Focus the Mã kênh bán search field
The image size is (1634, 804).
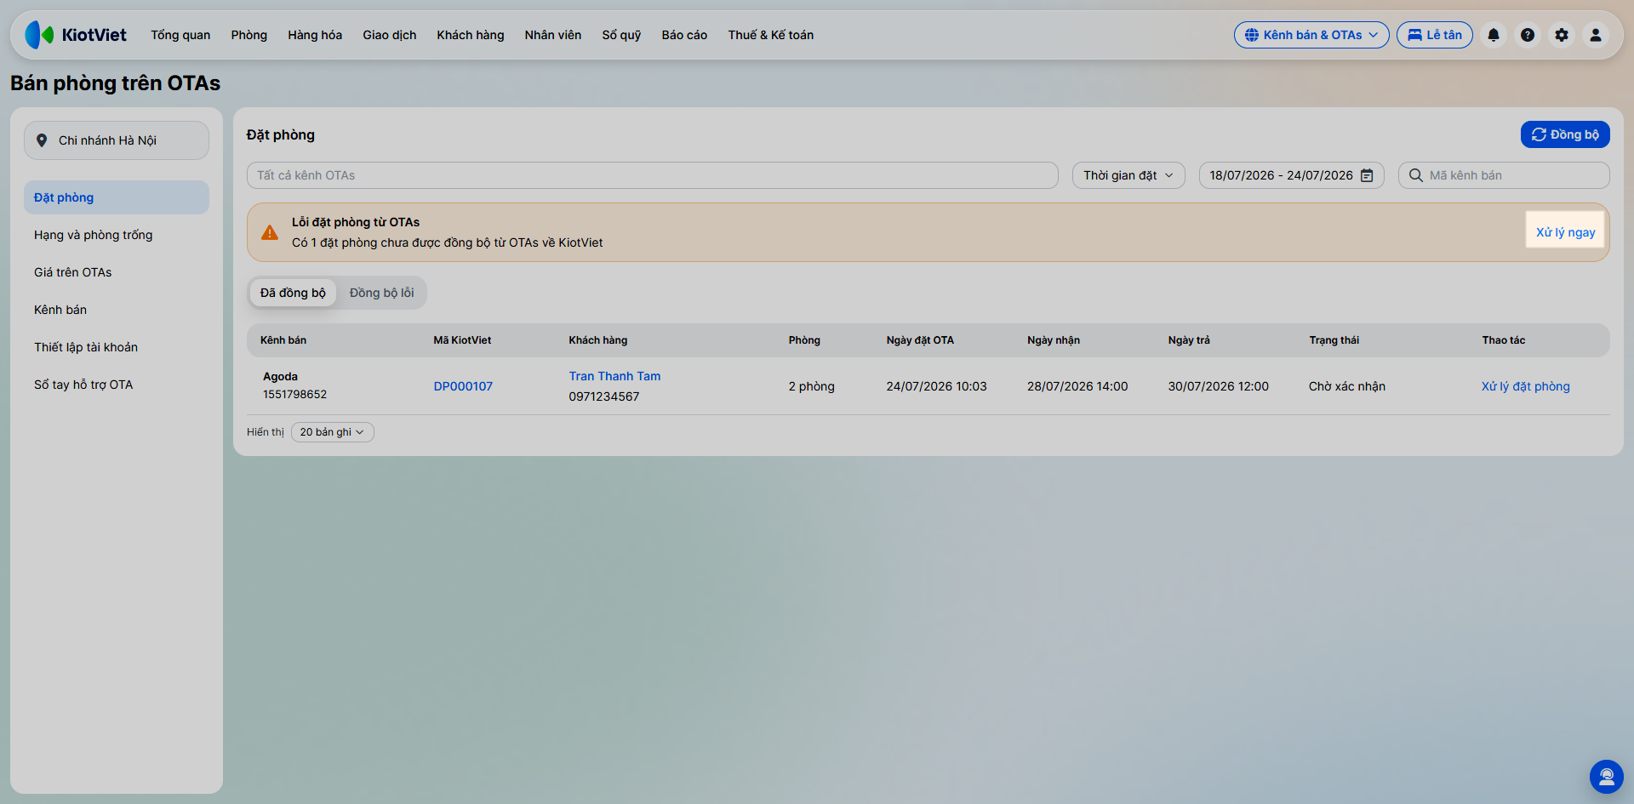point(1504,175)
